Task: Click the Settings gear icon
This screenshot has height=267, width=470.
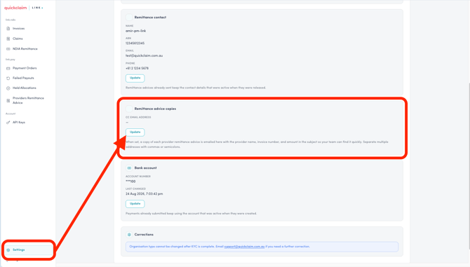Action: coord(8,250)
